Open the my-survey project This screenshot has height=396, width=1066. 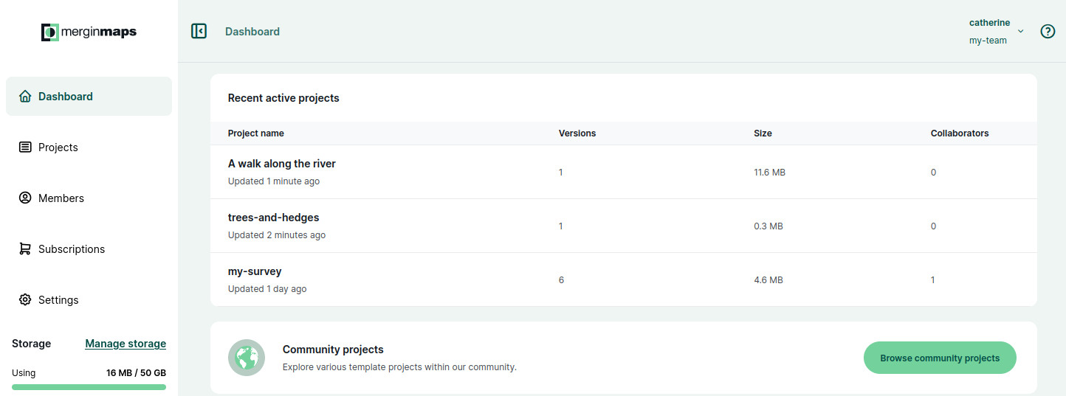[x=255, y=271]
